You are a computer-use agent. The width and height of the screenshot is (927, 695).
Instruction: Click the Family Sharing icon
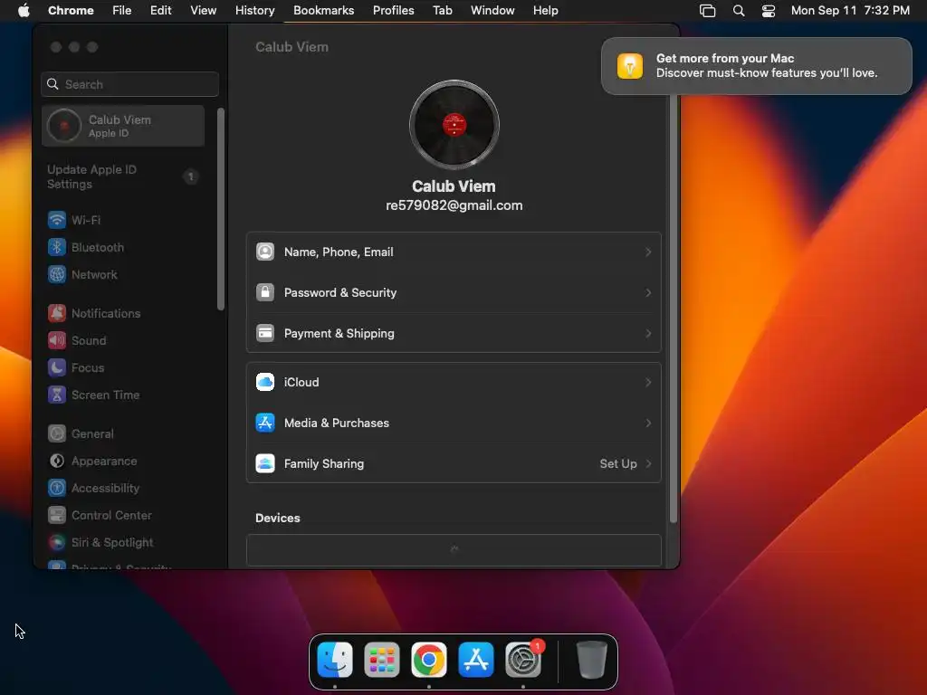click(x=265, y=464)
